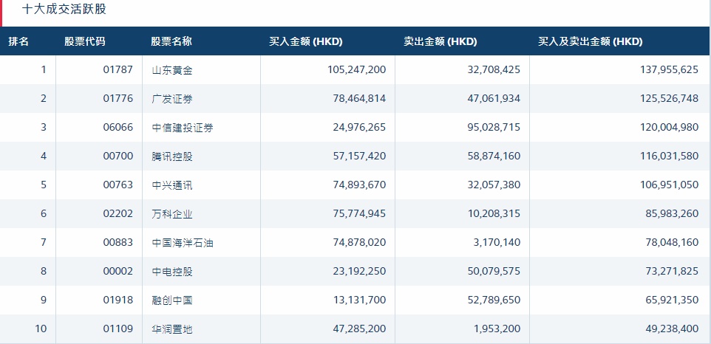The width and height of the screenshot is (711, 344).
Task: Select buy amount 74,878,020
Action: [x=360, y=243]
